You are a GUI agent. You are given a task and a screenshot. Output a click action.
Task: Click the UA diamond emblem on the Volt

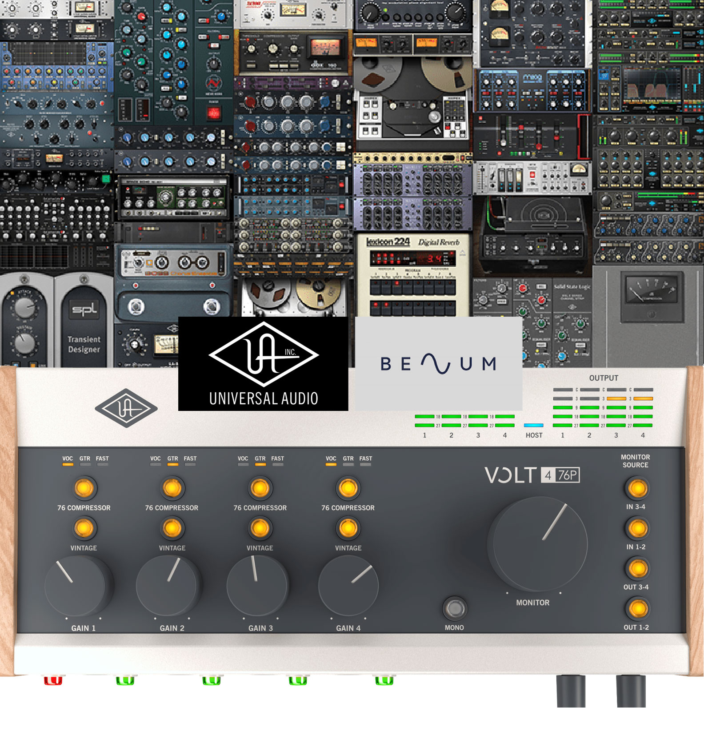(x=126, y=408)
